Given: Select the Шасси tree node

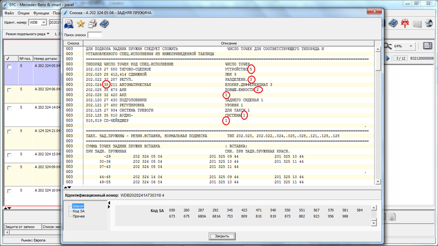Looking at the screenshot, I should point(78,206).
